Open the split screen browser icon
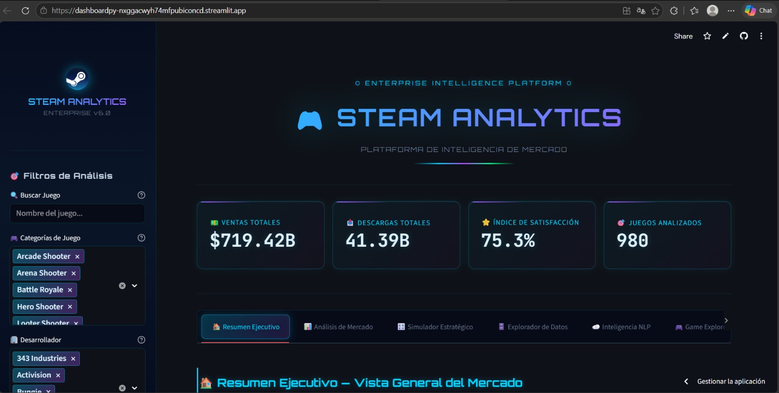This screenshot has width=779, height=393. coord(627,11)
